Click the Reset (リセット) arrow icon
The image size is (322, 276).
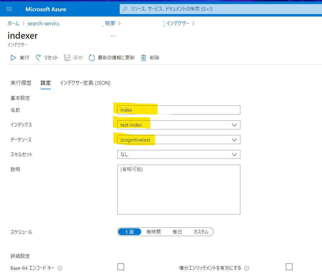tap(38, 58)
